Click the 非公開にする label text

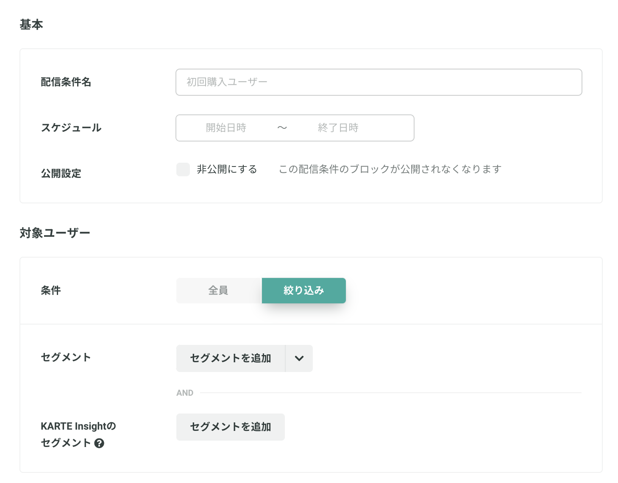(x=227, y=169)
